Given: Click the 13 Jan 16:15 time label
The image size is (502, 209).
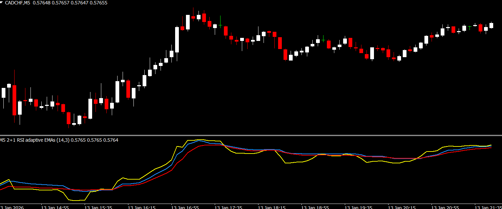Looking at the screenshot, I should (x=142, y=206).
